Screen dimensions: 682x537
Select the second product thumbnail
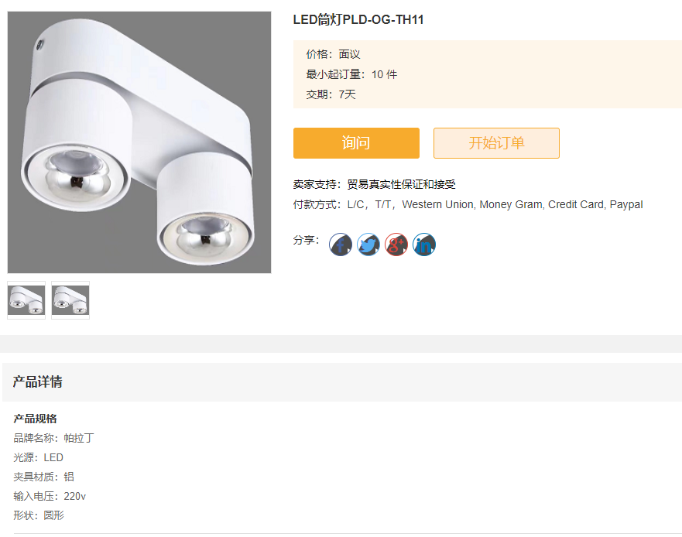pos(70,300)
